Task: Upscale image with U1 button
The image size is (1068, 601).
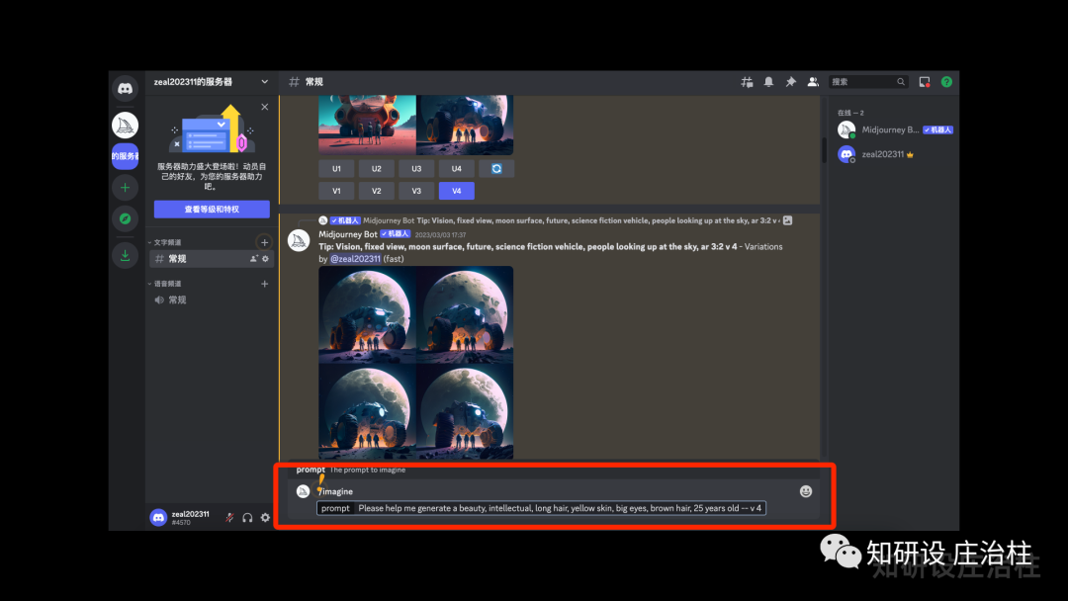Action: [x=336, y=169]
